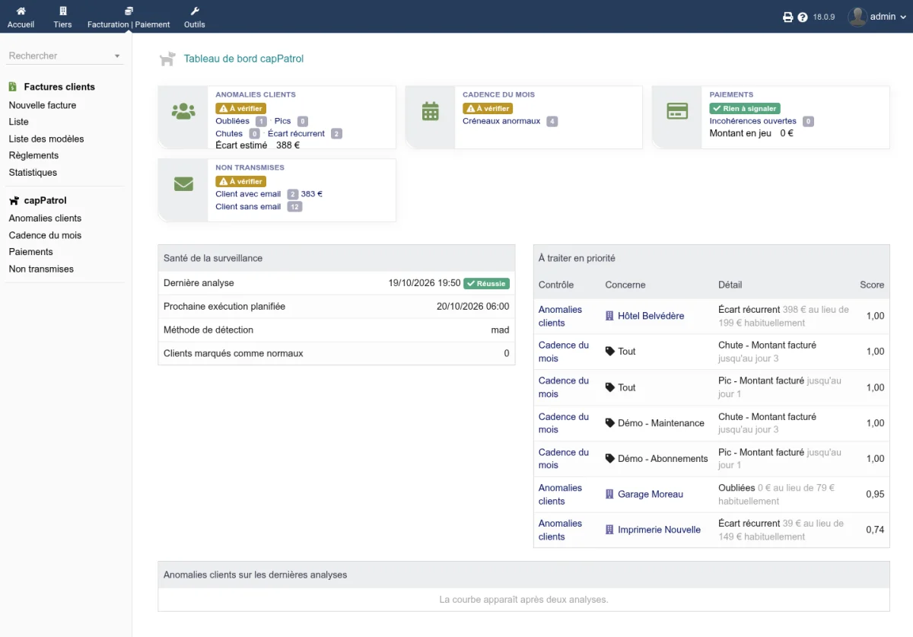Viewport: 913px width, 637px height.
Task: Click building icon beside Garage Moreau
Action: pos(609,494)
